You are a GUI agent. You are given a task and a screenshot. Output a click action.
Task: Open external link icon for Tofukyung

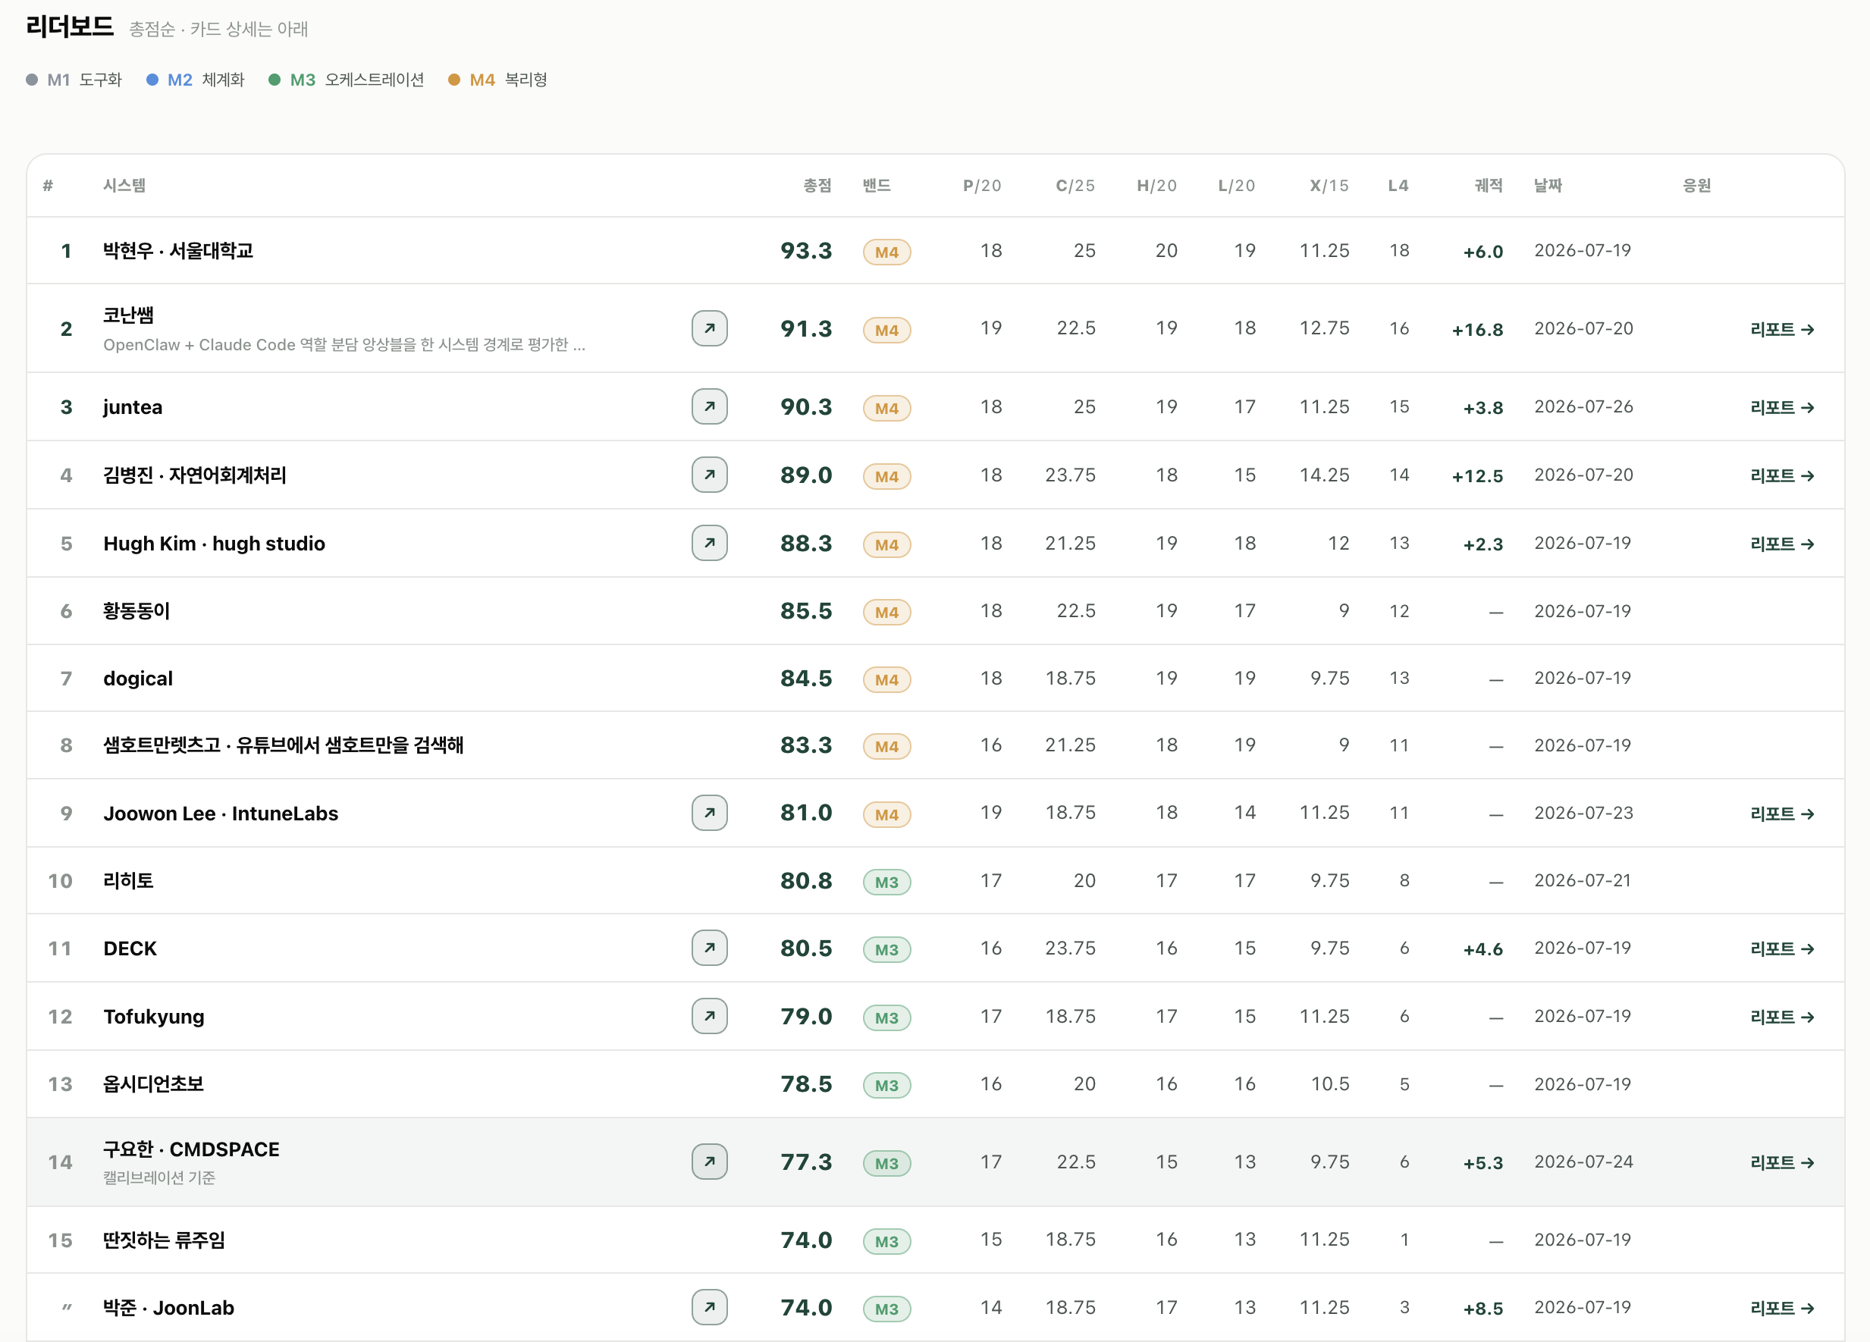tap(709, 1017)
